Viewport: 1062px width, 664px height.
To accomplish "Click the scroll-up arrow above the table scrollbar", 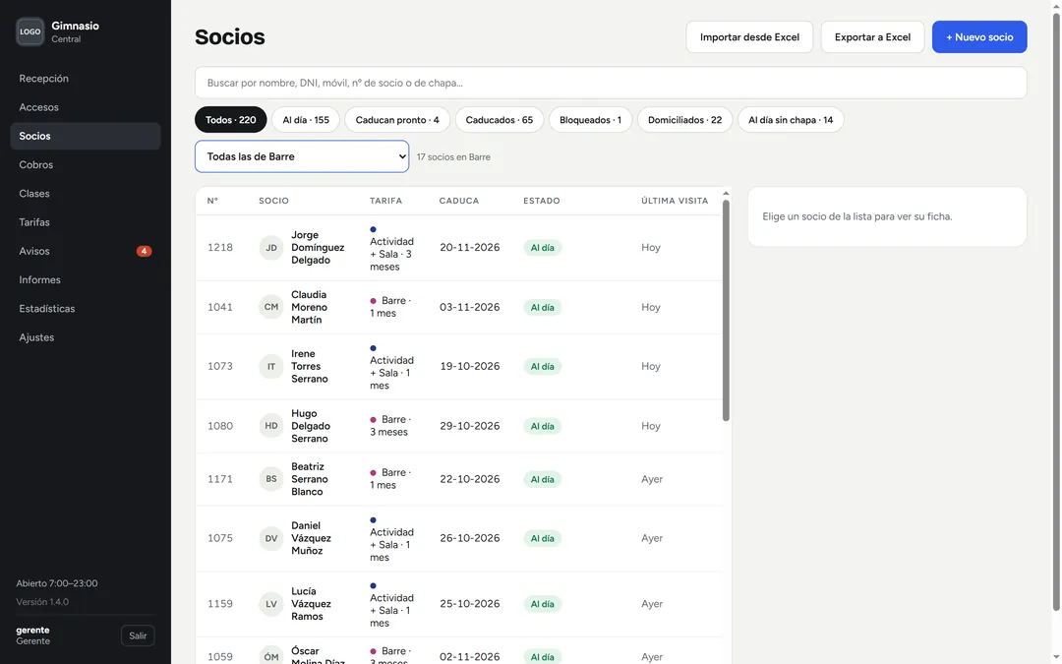I will pos(726,194).
